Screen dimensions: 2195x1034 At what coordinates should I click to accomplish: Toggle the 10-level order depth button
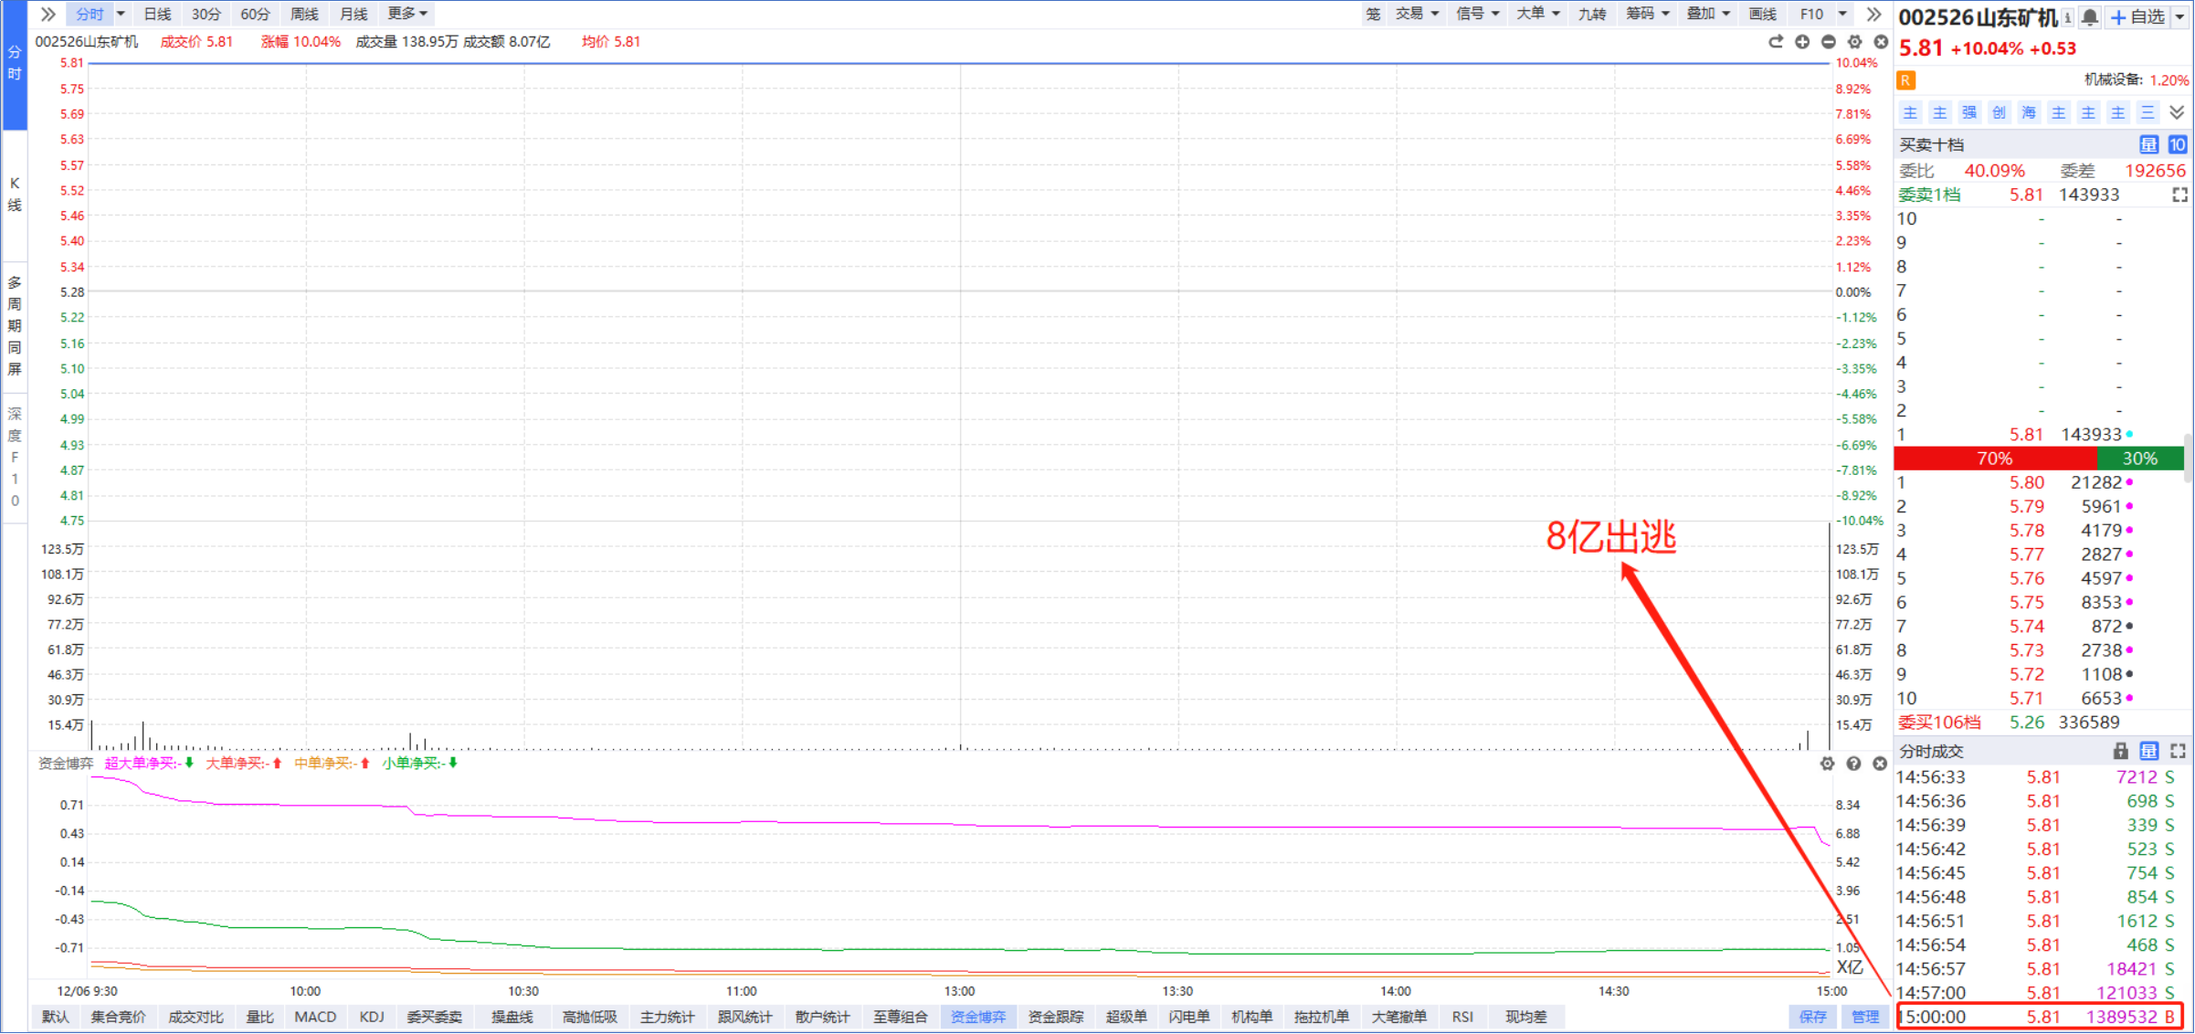click(2177, 144)
